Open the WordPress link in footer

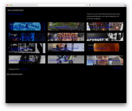[23, 69]
